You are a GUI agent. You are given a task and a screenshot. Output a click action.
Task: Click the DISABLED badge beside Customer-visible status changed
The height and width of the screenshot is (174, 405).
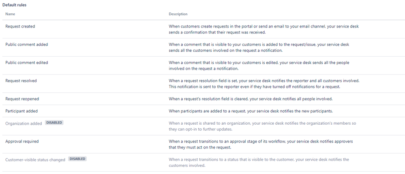(77, 159)
